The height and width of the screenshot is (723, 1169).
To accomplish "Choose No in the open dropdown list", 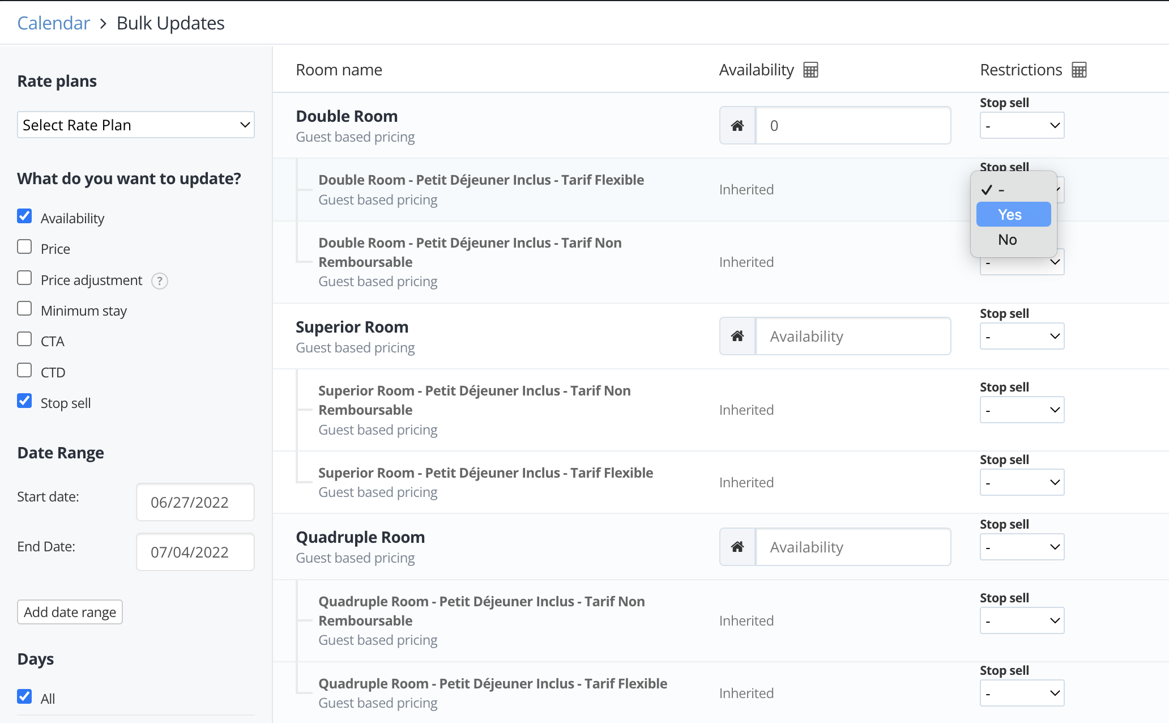I will [x=1008, y=240].
